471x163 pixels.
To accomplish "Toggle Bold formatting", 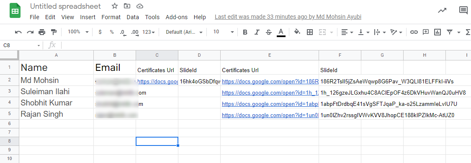I will [245, 32].
